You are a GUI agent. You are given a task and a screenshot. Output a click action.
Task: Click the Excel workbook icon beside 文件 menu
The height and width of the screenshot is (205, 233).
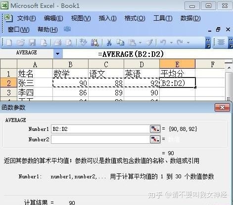tap(8, 18)
